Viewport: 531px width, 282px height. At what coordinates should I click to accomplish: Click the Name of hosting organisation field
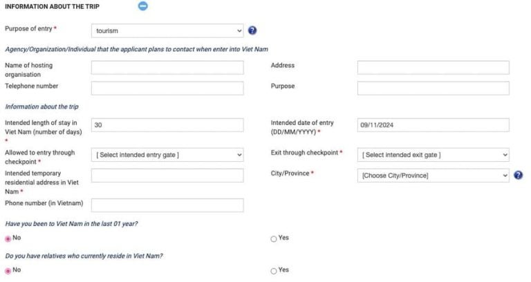point(167,68)
